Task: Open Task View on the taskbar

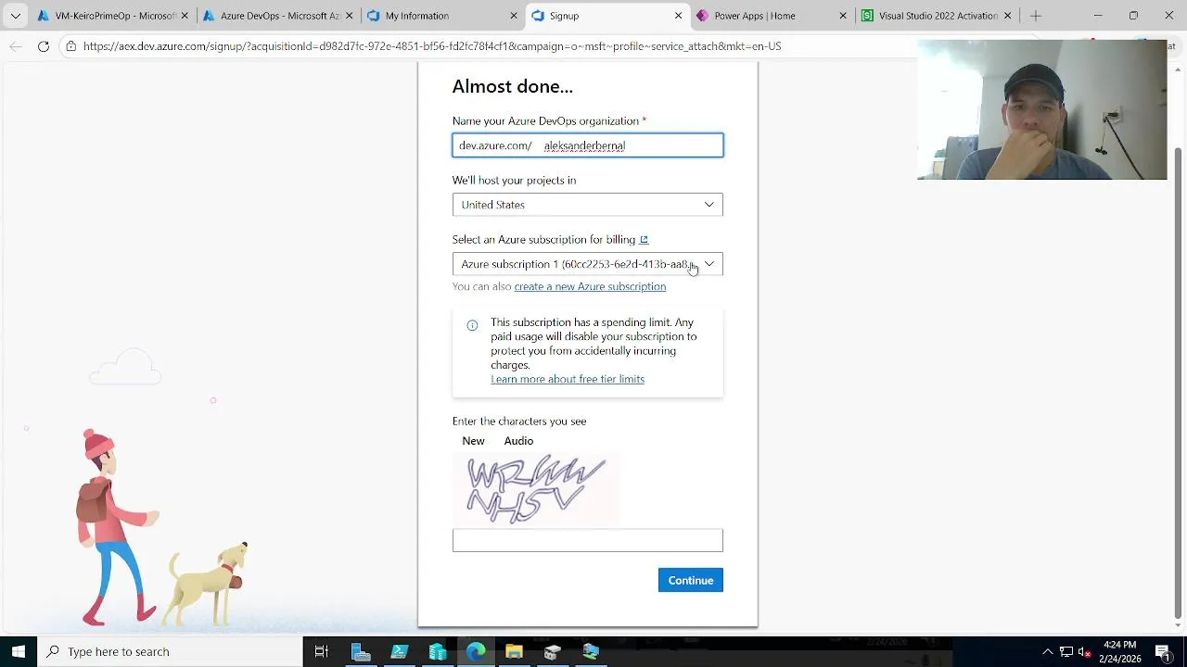Action: pos(322,651)
